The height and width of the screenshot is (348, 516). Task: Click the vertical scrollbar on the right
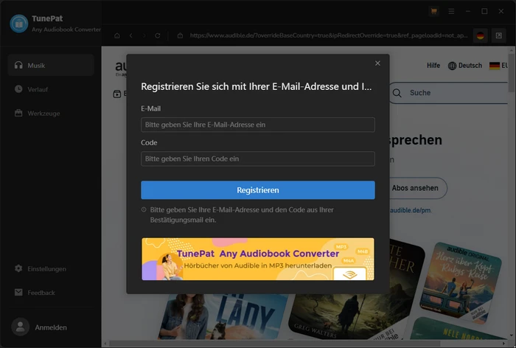point(512,72)
